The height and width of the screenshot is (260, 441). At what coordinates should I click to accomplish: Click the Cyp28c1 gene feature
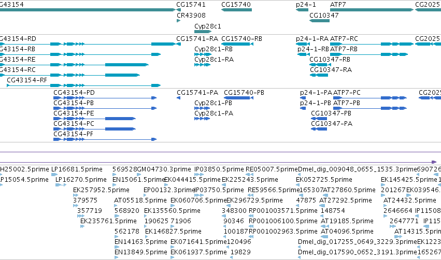(203, 32)
